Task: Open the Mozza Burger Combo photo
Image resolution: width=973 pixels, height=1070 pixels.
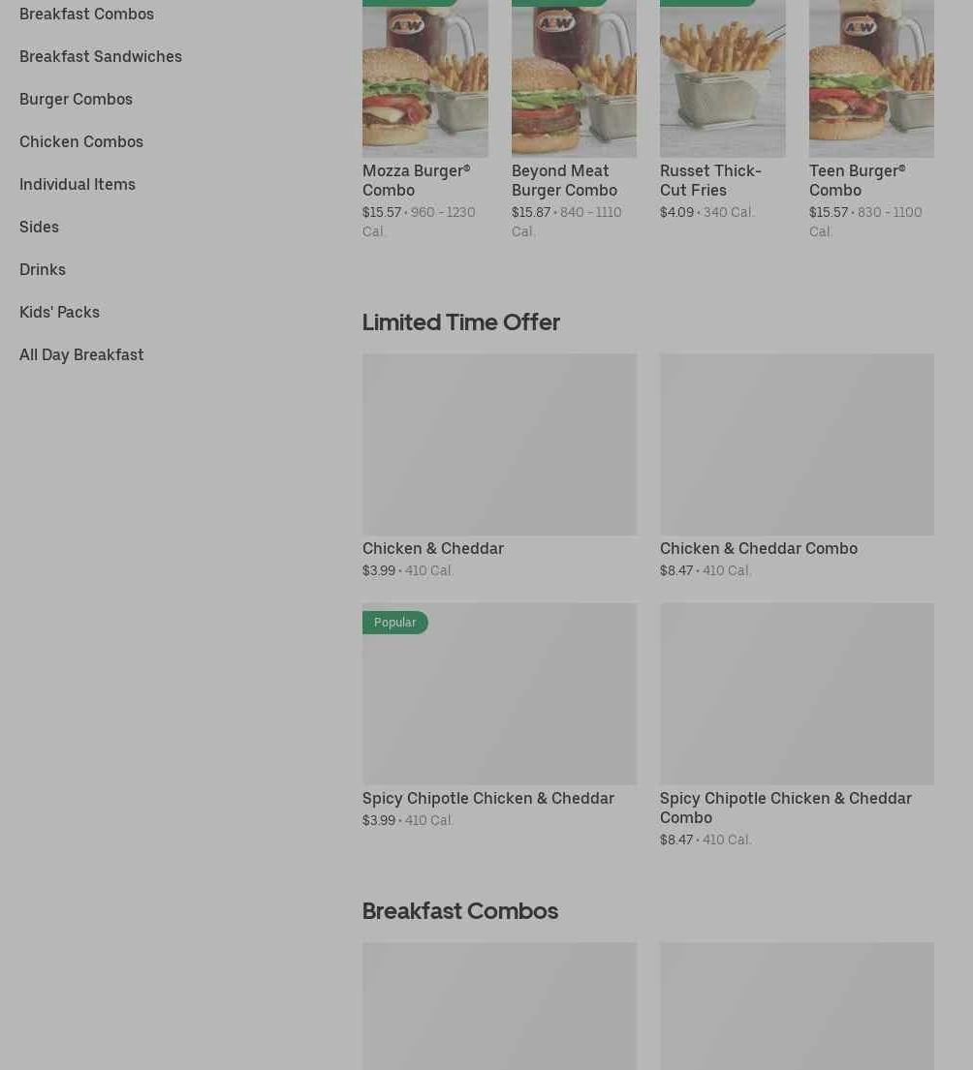Action: click(424, 78)
